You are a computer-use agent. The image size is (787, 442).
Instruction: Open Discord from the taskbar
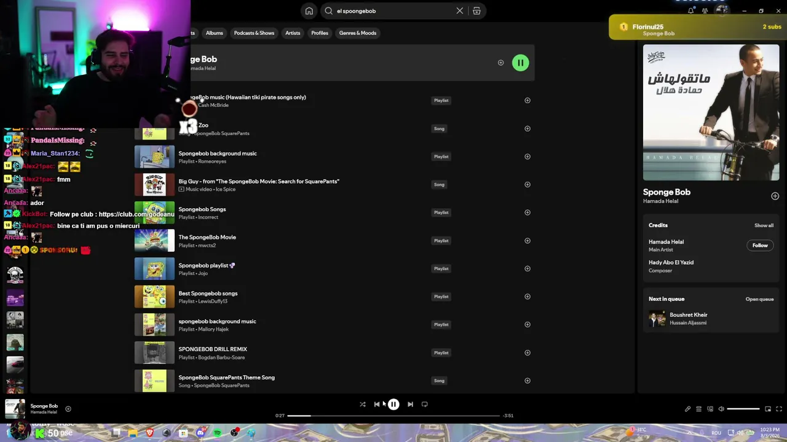[200, 433]
